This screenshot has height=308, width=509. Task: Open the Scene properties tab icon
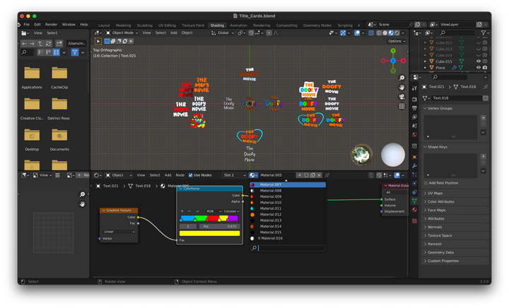pos(414,126)
